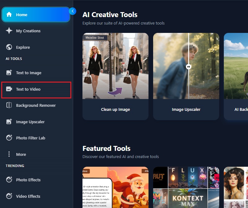Open the Santa Claus animation featured tool
The width and height of the screenshot is (248, 208).
(115, 188)
